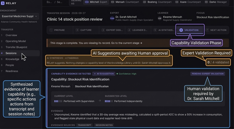Click the 'Es...' breadcrumb
234x129 pixels.
49,2
